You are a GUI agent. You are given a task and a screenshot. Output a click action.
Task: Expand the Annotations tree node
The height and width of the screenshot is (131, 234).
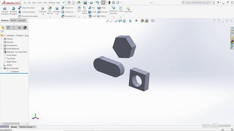coord(1,45)
